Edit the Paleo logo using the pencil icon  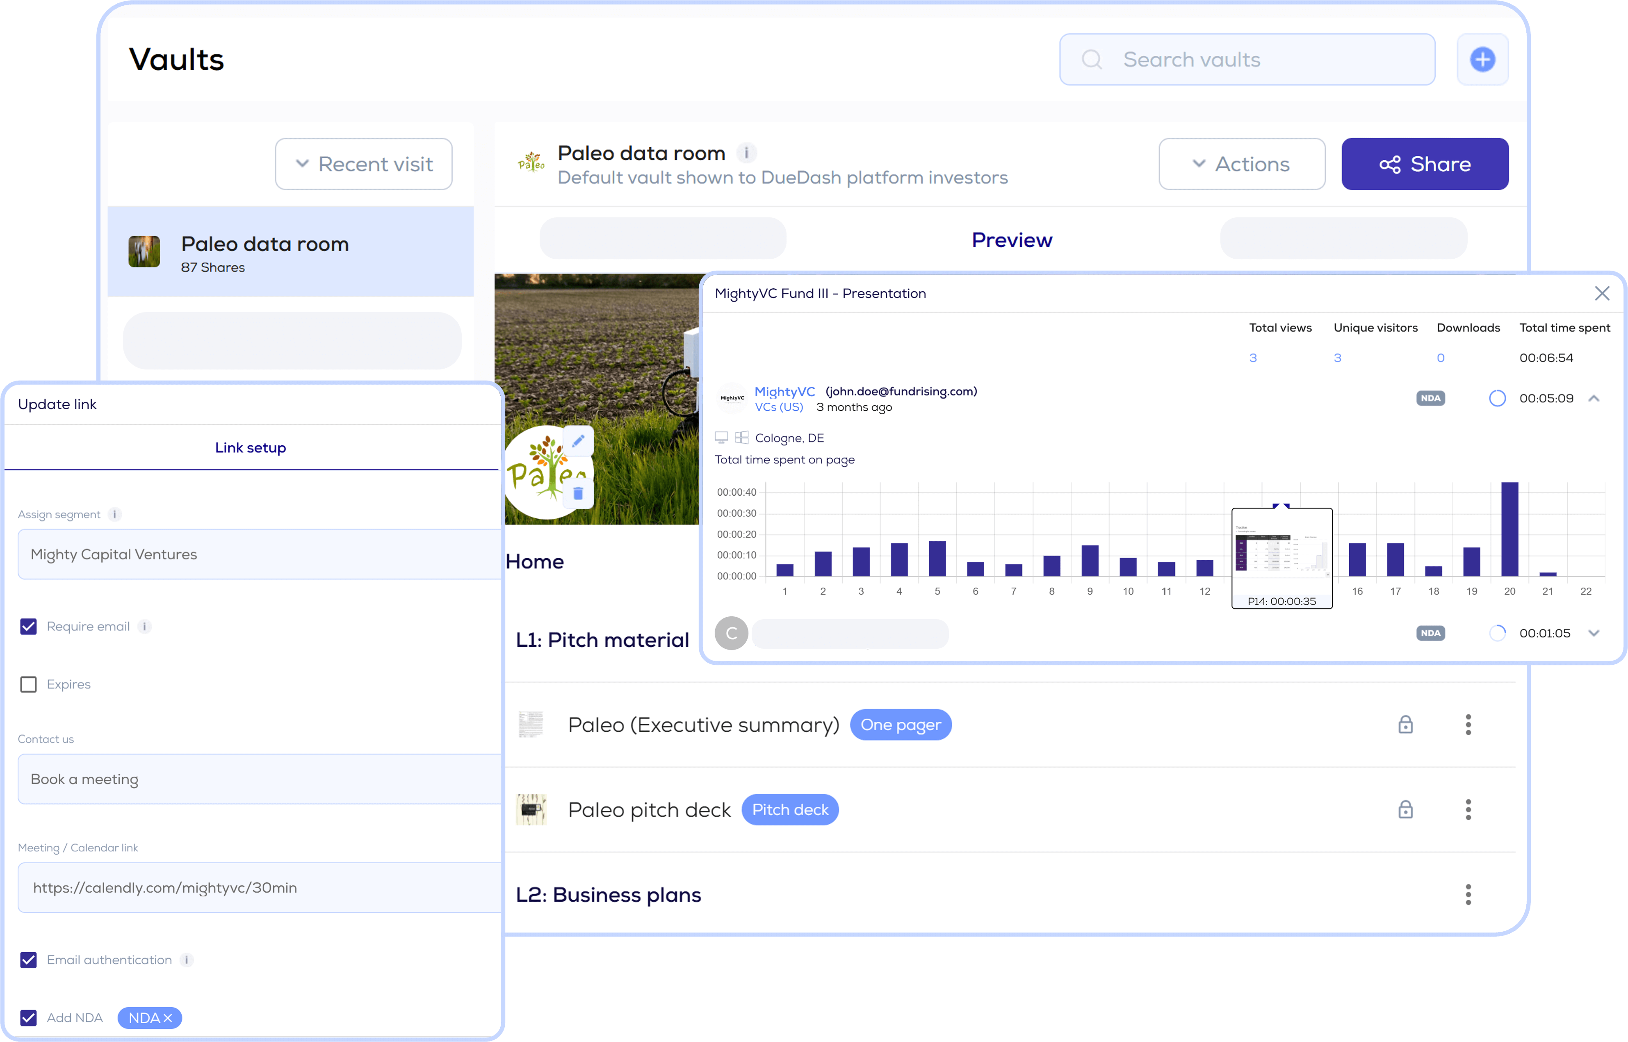tap(578, 441)
